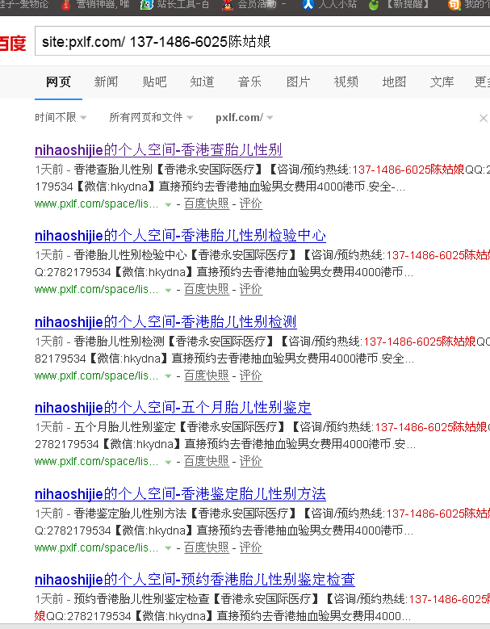Viewport: 490px width, 629px height.
Task: Open the 地图 tab
Action: 394,82
